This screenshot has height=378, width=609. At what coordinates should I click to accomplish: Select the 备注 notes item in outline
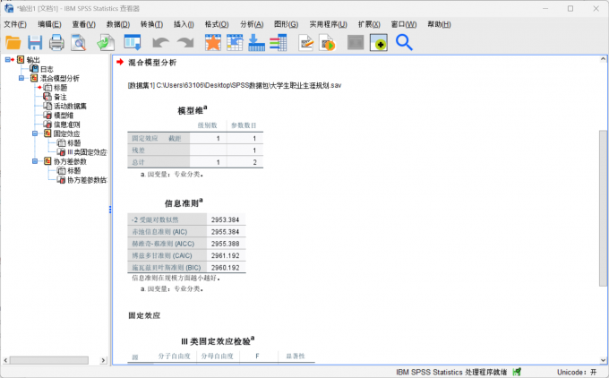tap(60, 97)
